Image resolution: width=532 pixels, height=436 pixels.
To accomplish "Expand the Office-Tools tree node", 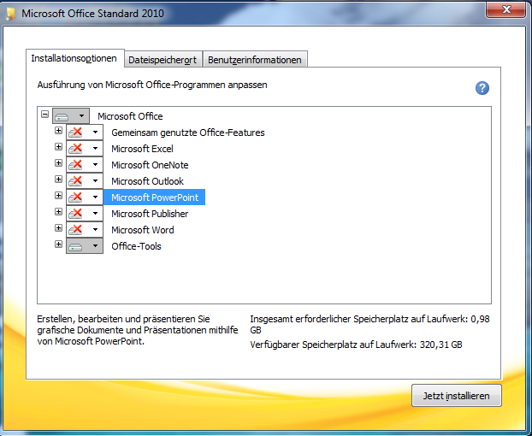I will tap(58, 245).
